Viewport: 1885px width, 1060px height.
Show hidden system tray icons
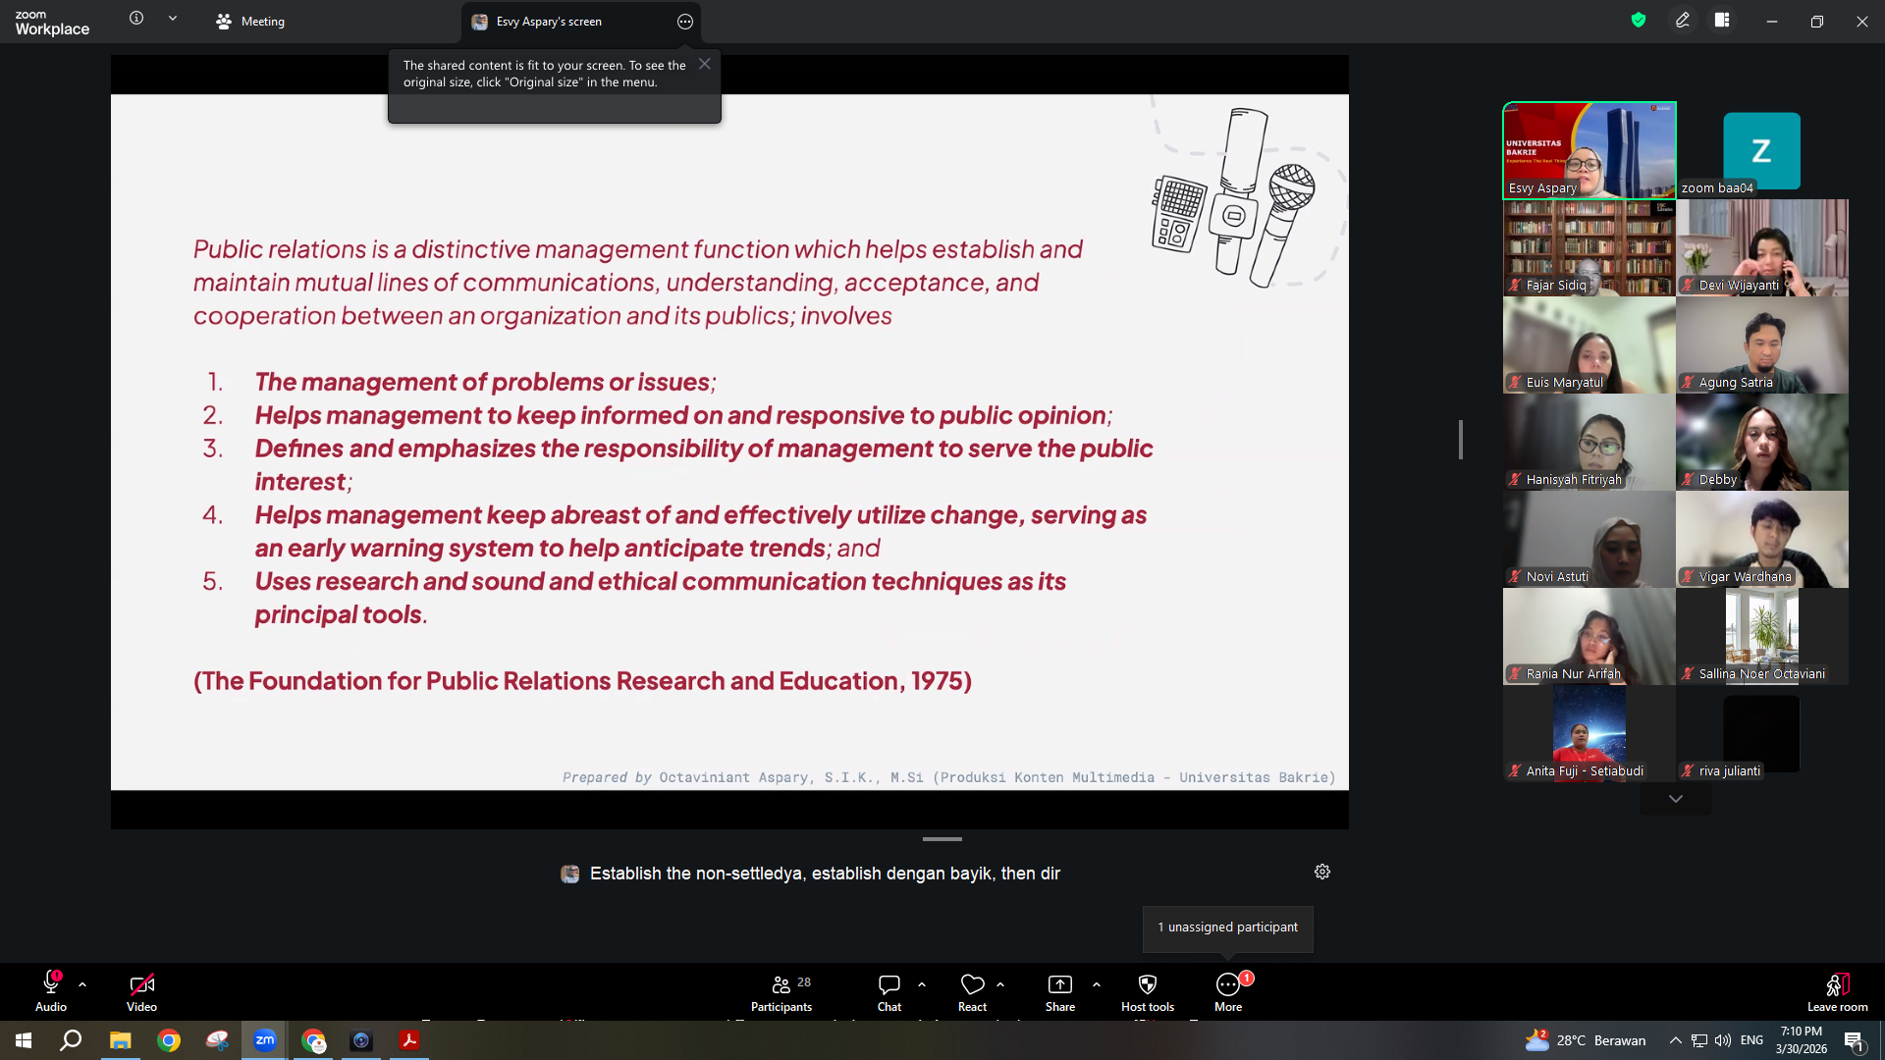pyautogui.click(x=1676, y=1040)
